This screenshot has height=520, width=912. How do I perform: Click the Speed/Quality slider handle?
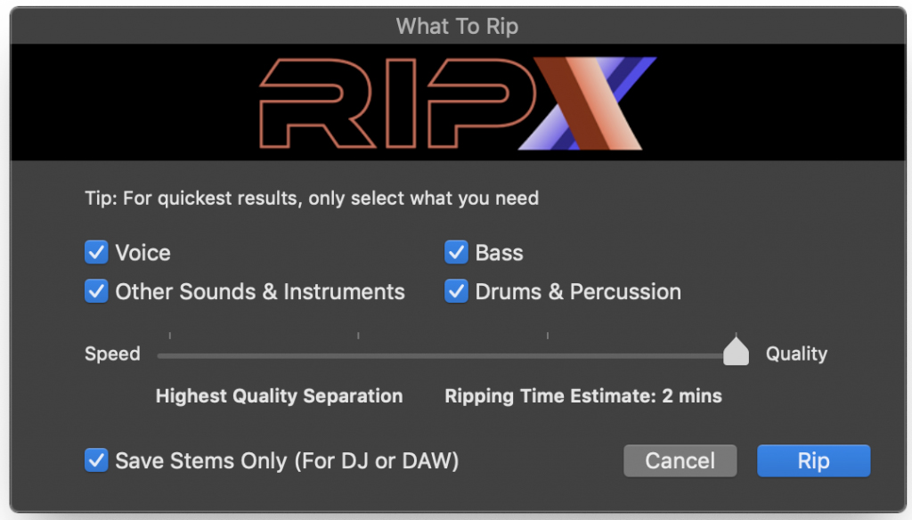click(x=736, y=351)
